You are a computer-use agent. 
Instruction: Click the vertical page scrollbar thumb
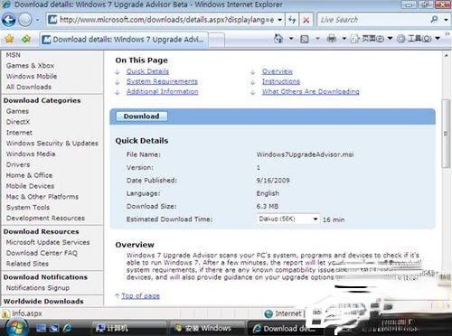point(446,134)
